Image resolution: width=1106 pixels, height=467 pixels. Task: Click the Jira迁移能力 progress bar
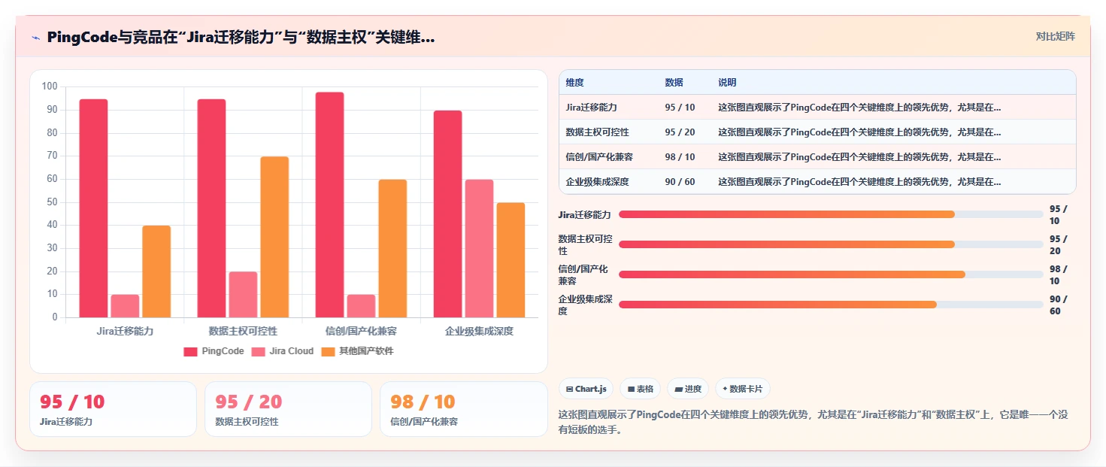tap(831, 214)
